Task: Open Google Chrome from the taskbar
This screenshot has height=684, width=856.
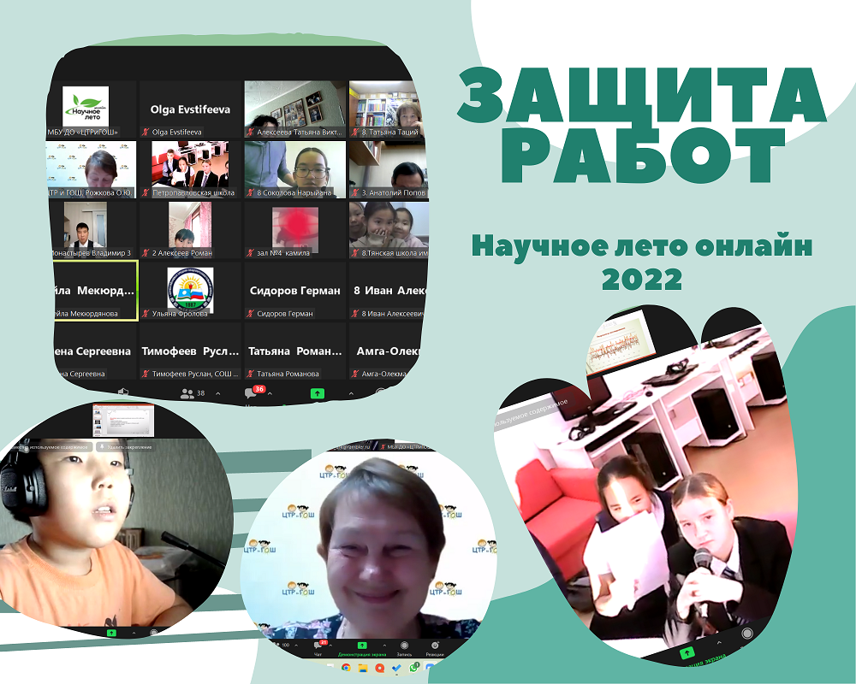Action: pos(346,667)
